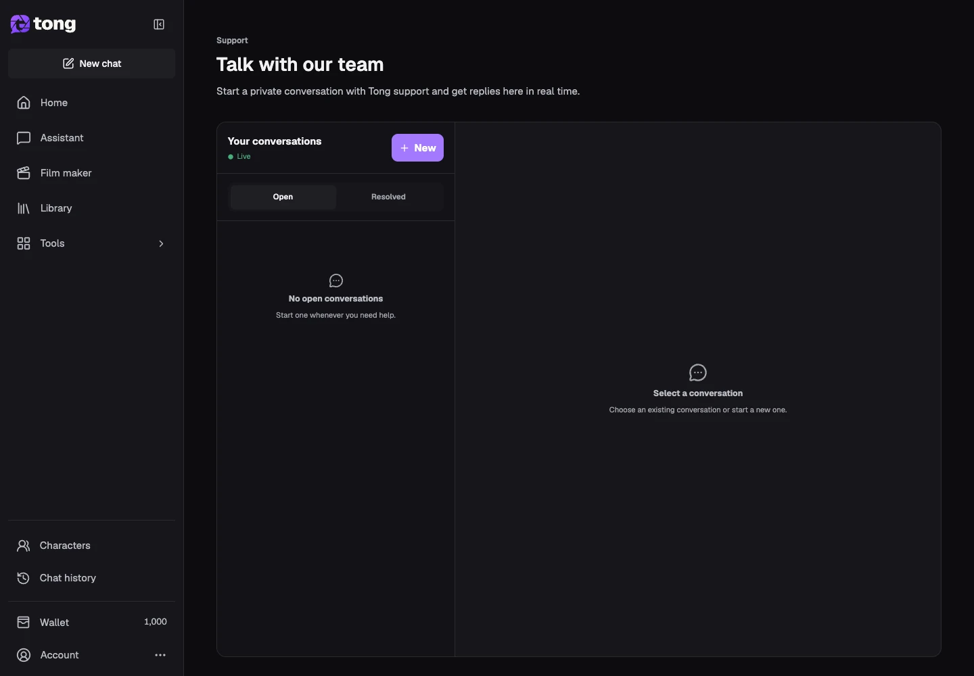Open the Account three-dot options menu
Viewport: 974px width, 676px height.
pos(160,655)
